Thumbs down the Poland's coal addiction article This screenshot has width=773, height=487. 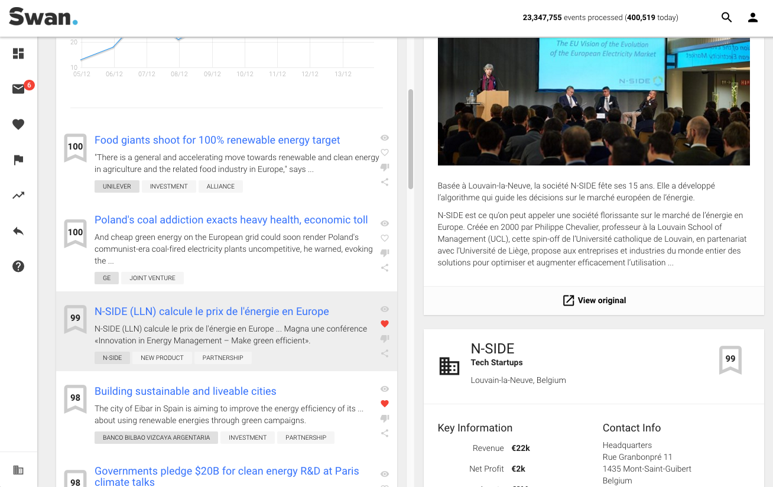pos(385,253)
